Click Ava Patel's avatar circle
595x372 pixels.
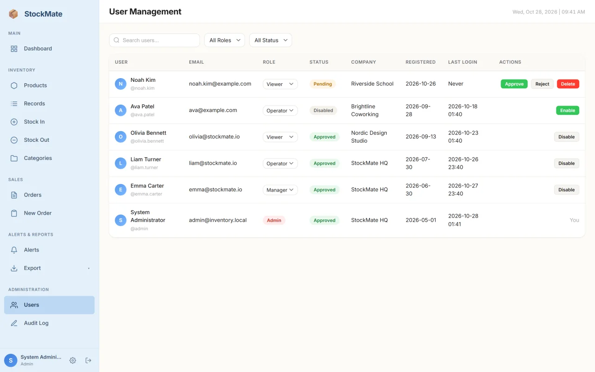[x=120, y=110]
